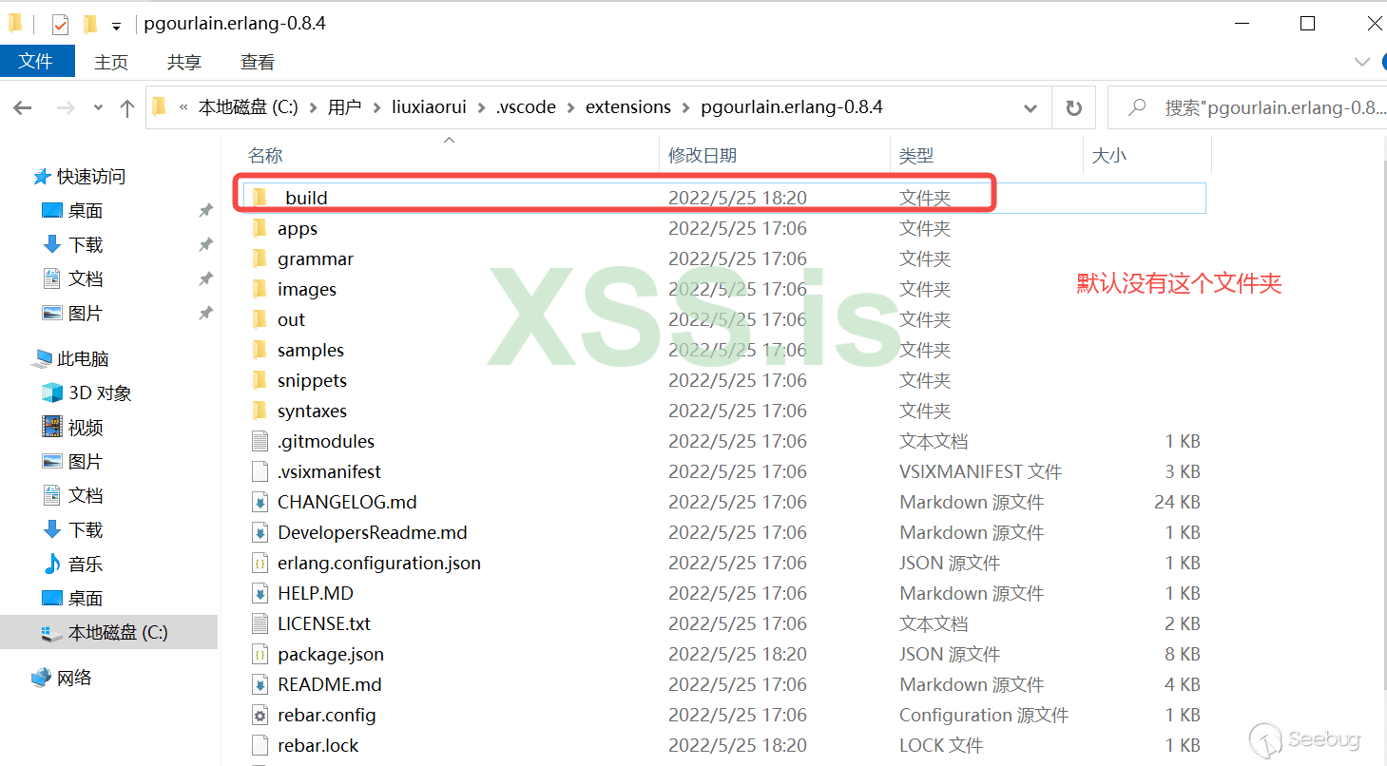
Task: Open 下载 under This PC in sidebar
Action: 86,530
